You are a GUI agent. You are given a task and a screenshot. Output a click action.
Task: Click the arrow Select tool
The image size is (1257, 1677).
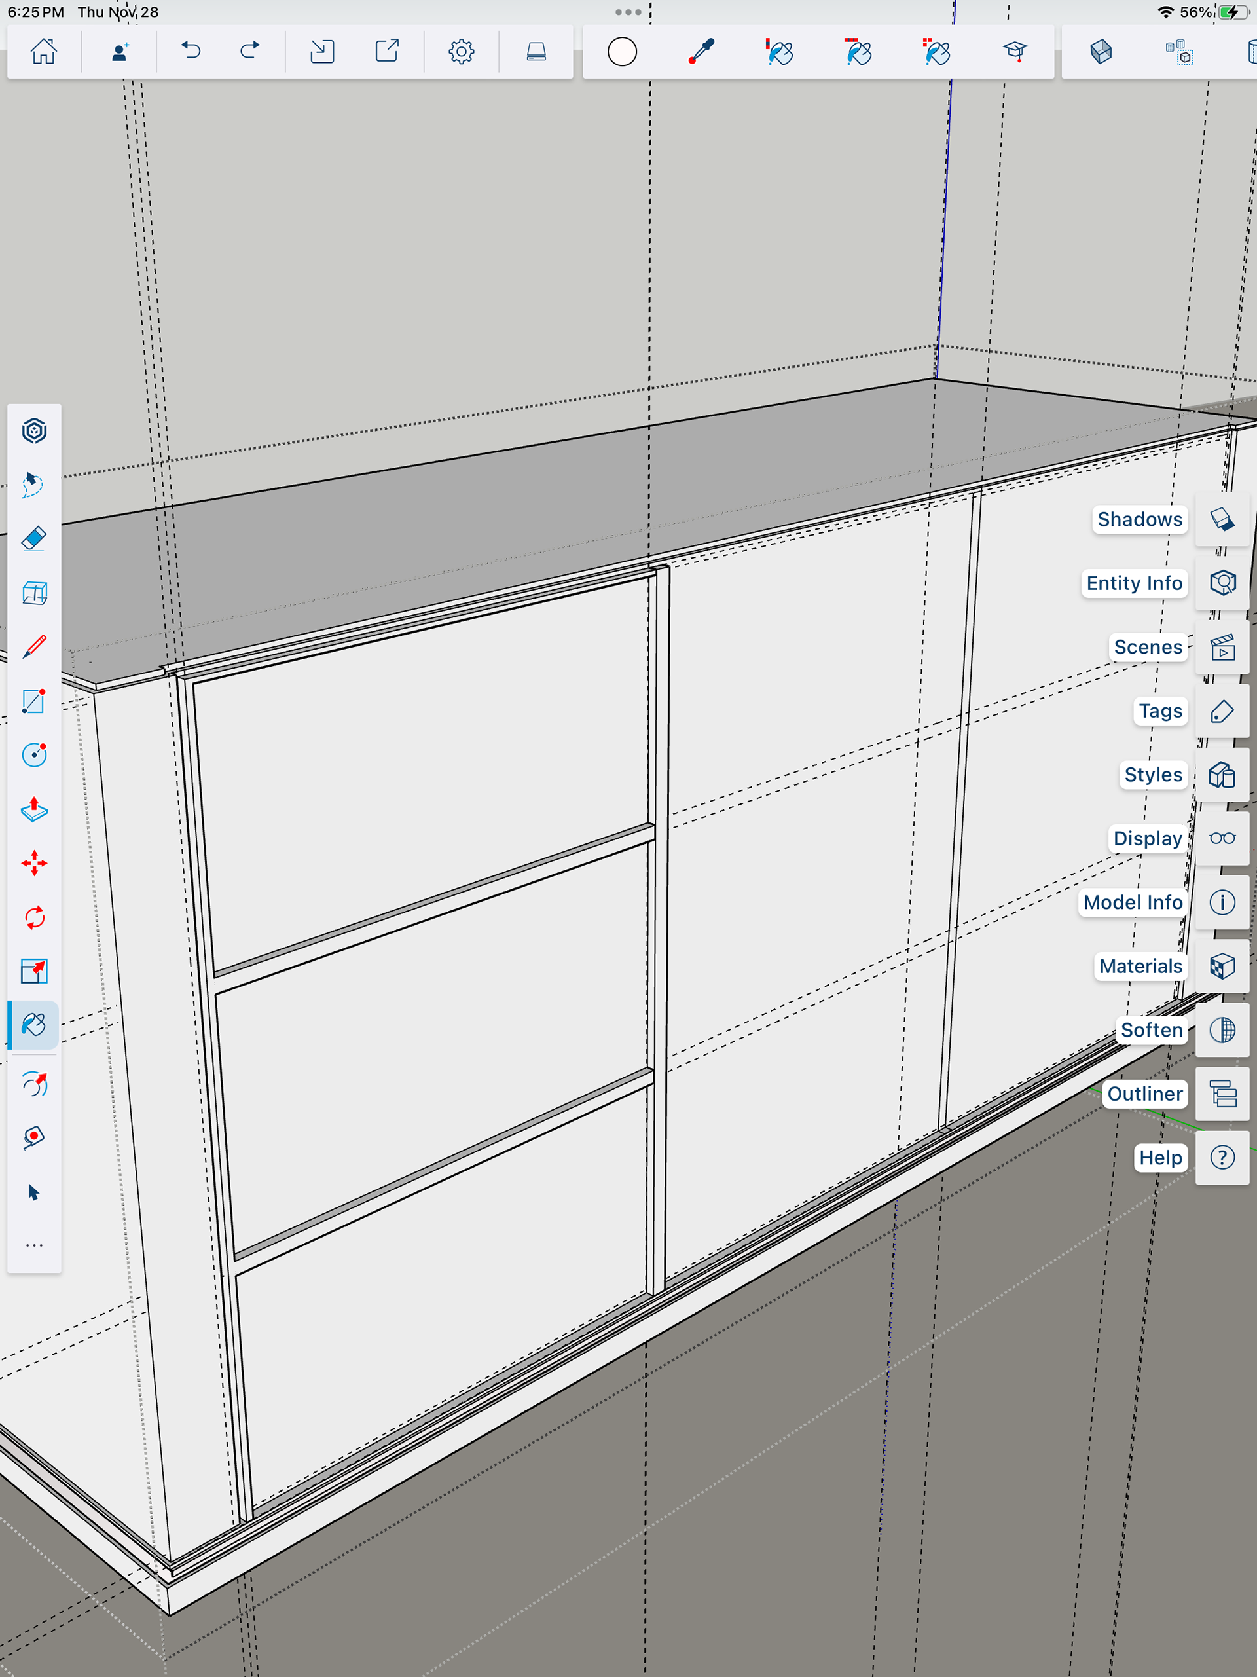pyautogui.click(x=34, y=1192)
